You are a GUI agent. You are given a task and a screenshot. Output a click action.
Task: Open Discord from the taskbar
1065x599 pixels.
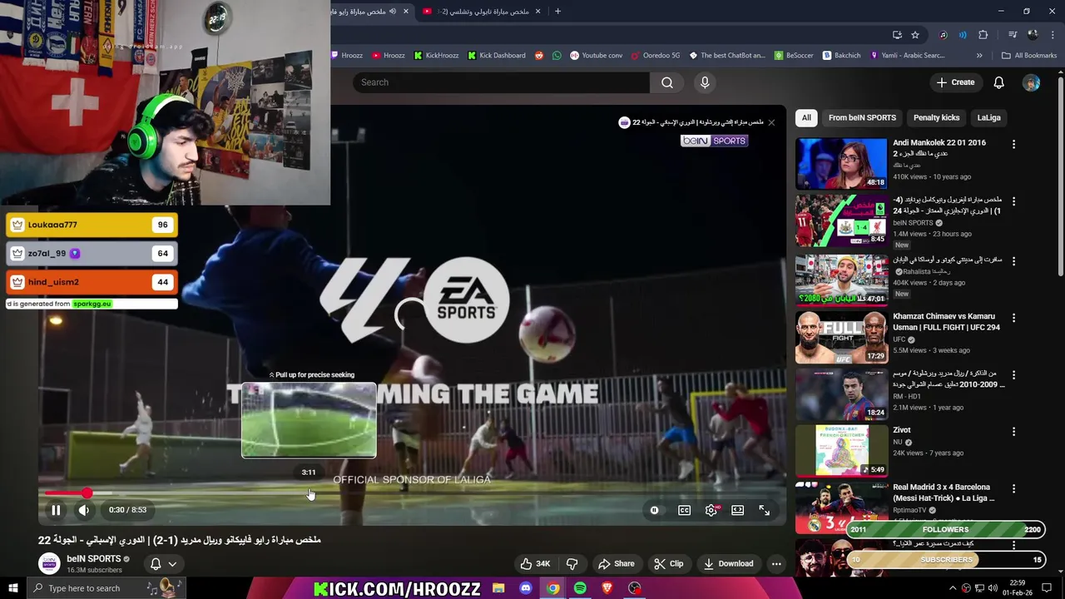tap(525, 588)
